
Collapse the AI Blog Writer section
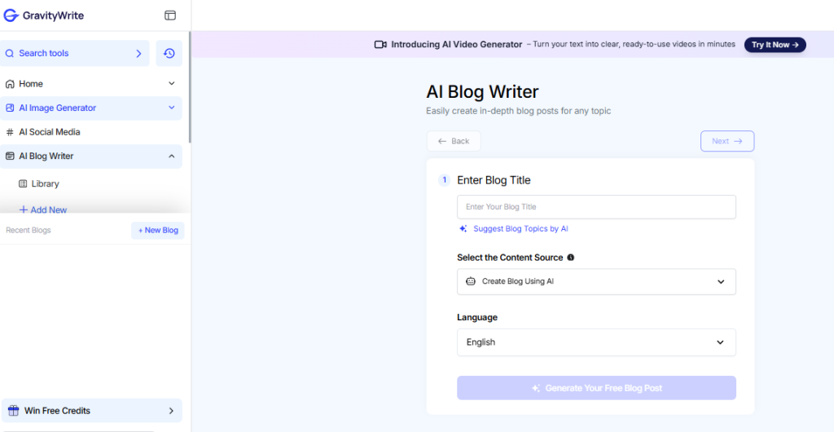[x=171, y=156]
